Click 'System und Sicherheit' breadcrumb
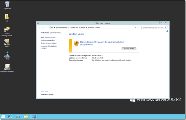This screenshot has height=120, width=186. click(78, 28)
